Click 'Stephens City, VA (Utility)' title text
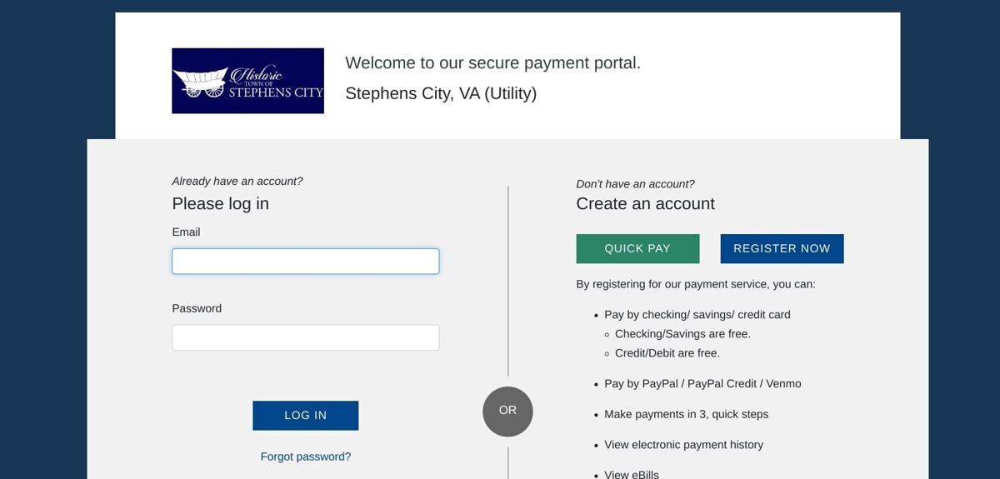Viewport: 1000px width, 479px height. coord(441,93)
